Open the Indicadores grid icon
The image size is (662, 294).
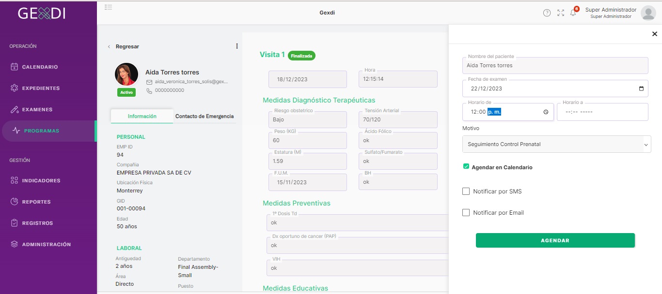tap(15, 180)
